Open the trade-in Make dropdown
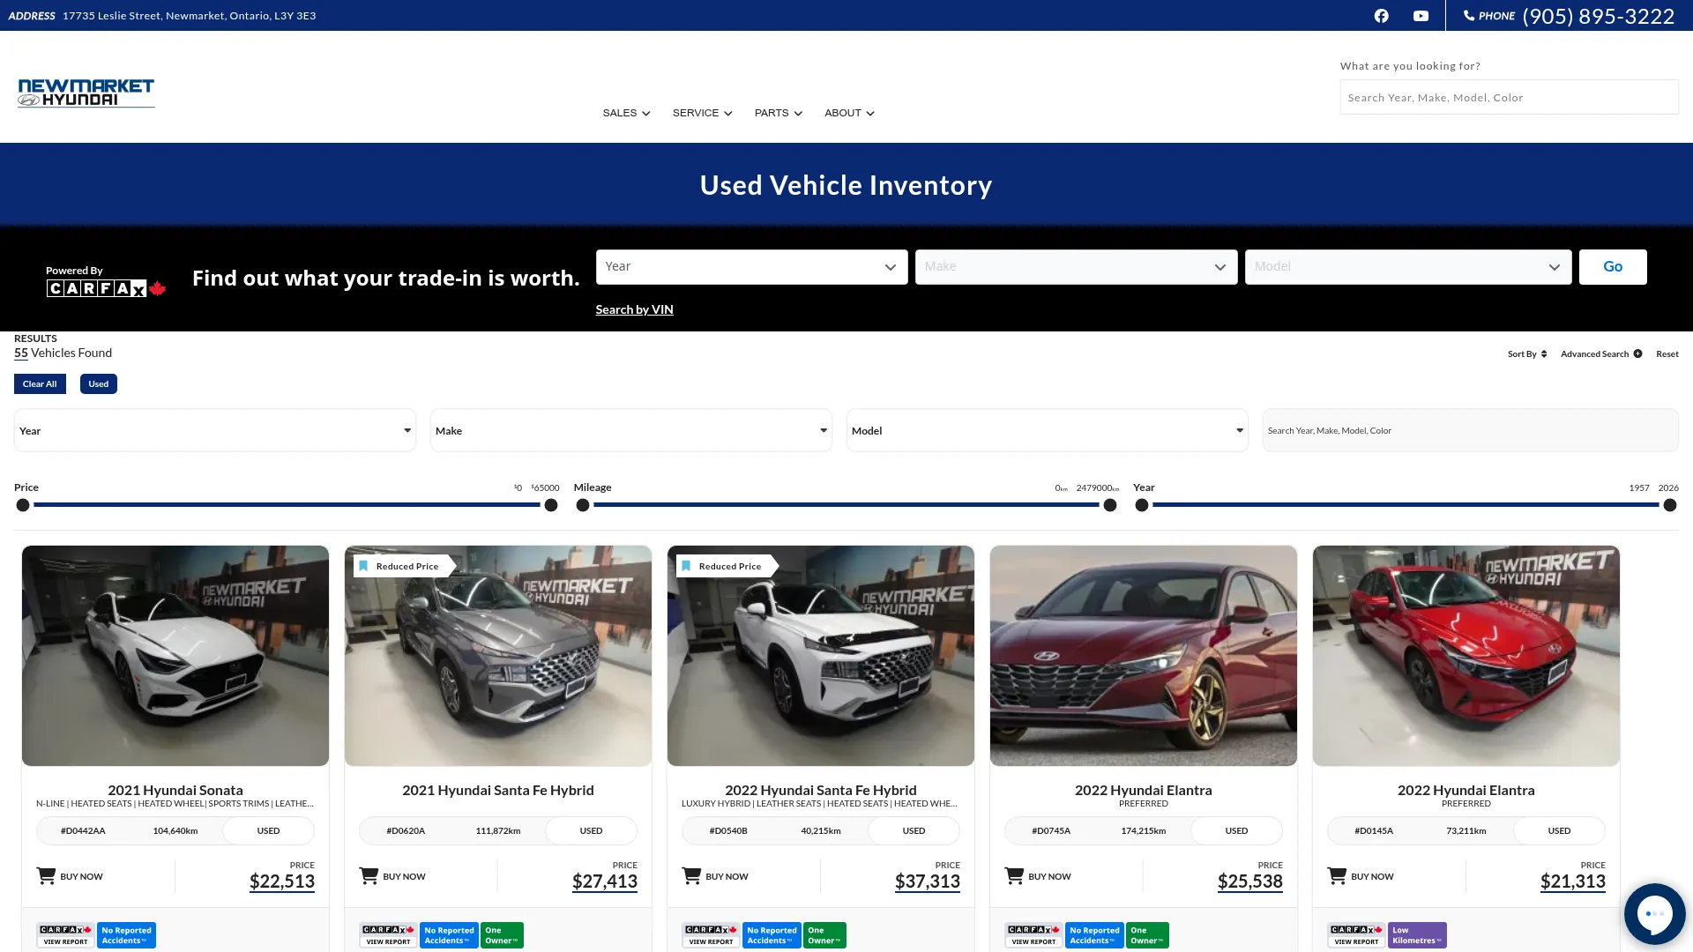The height and width of the screenshot is (952, 1693). tap(1076, 267)
